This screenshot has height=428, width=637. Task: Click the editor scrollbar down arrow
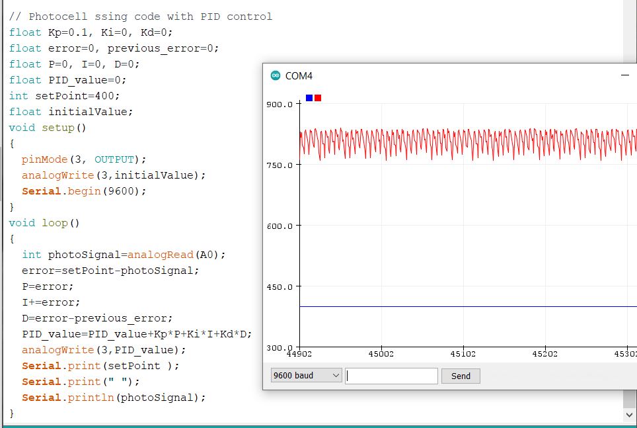630,415
